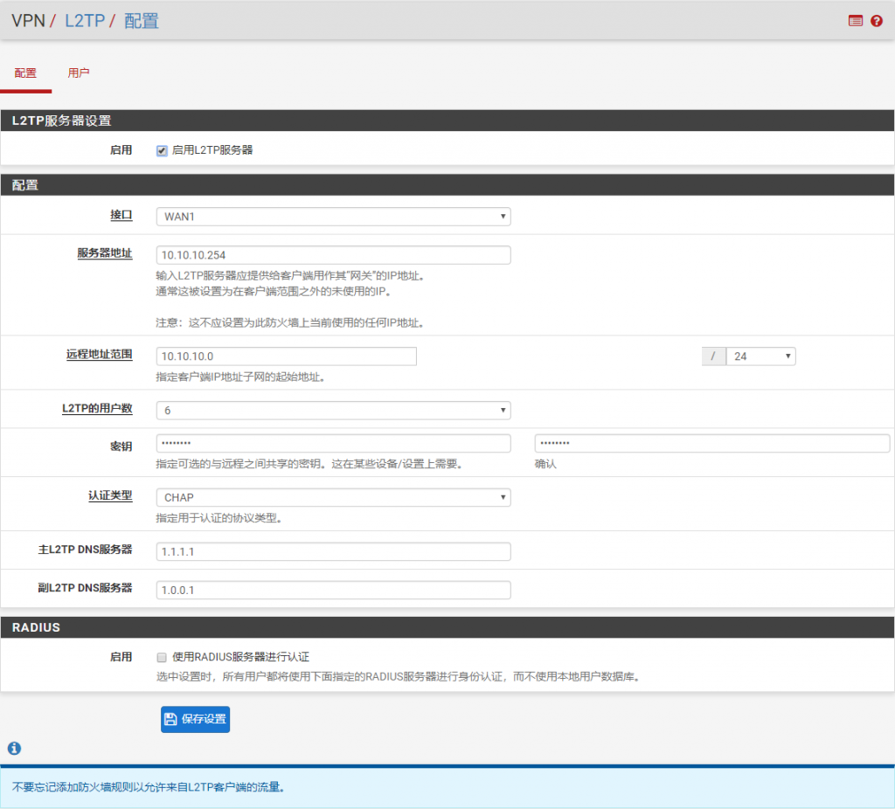This screenshot has height=809, width=895.
Task: Click the 副L2TP DNS服务器 field
Action: tap(333, 590)
